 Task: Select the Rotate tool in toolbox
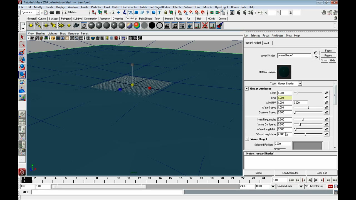(x=22, y=67)
